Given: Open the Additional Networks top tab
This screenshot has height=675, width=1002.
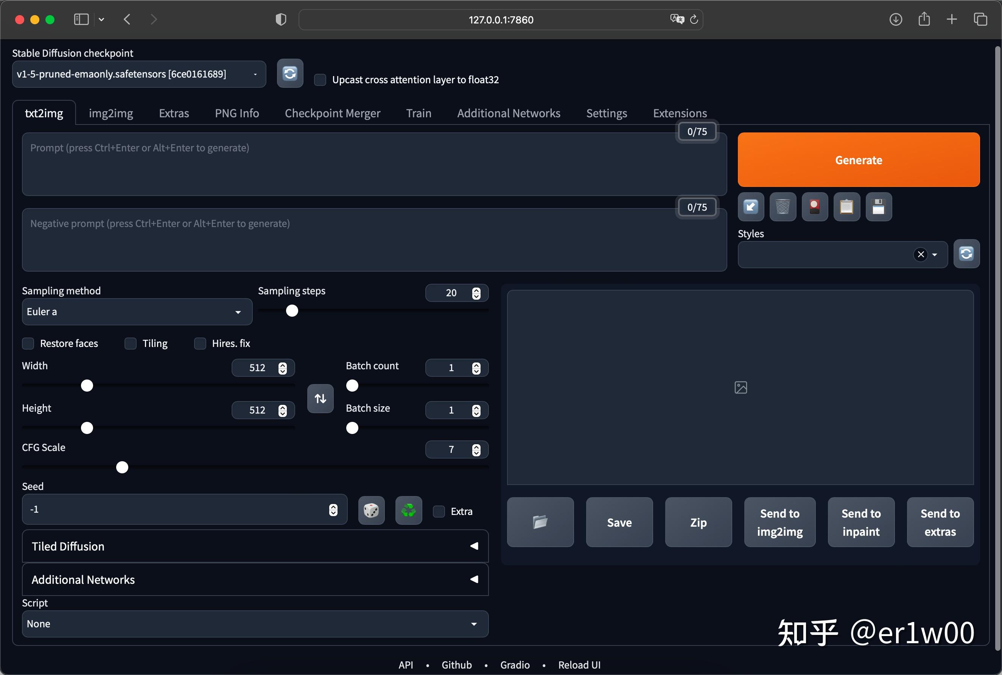Looking at the screenshot, I should click(508, 113).
